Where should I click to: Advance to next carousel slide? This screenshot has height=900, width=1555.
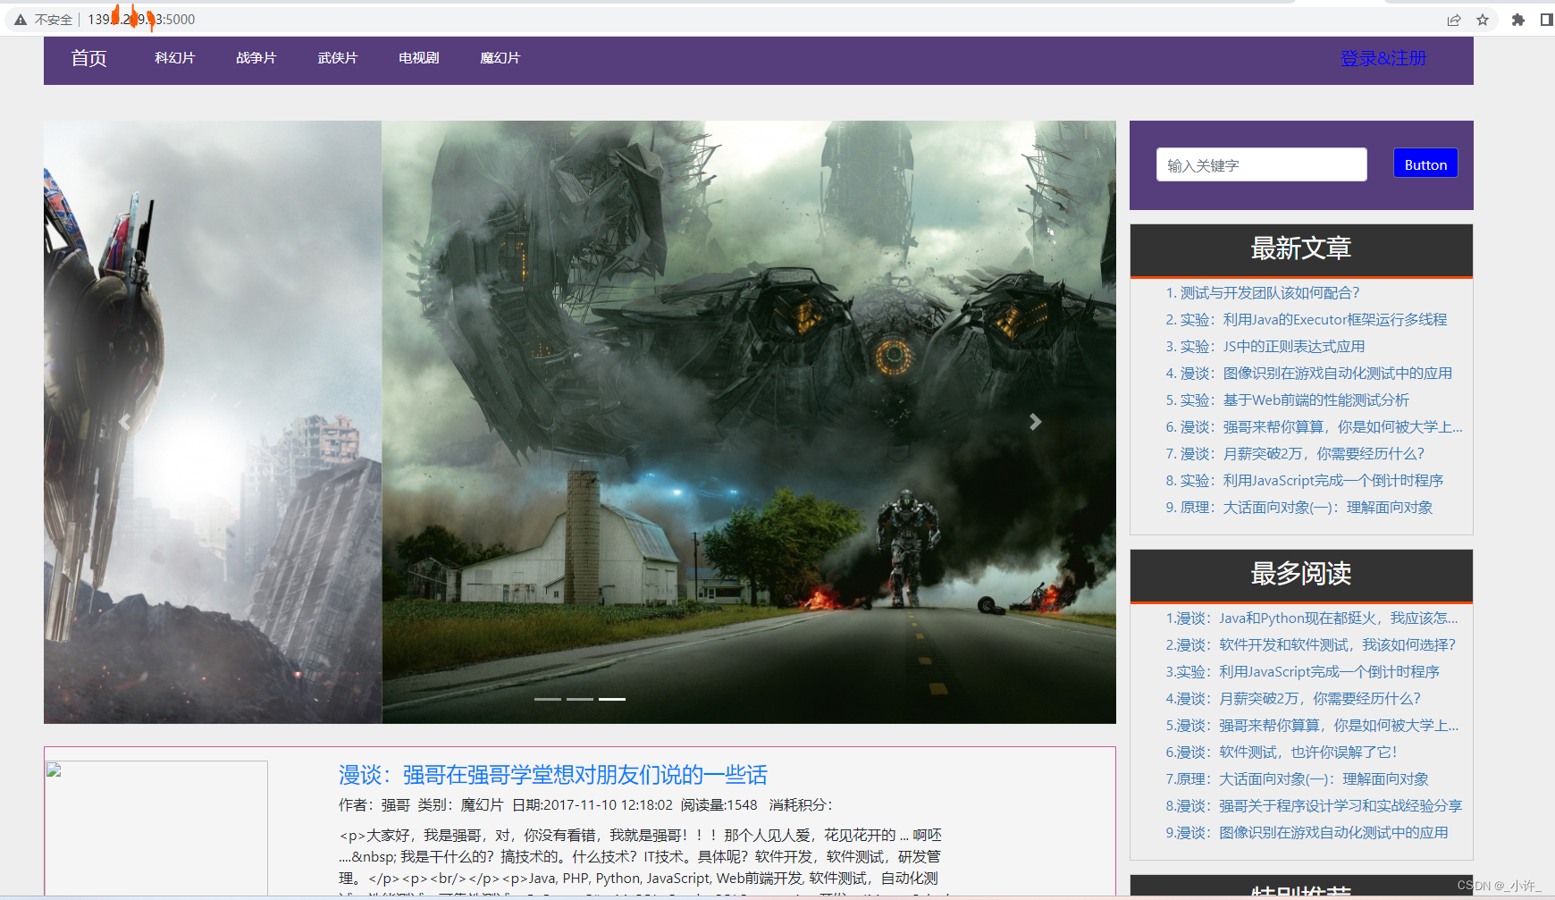pos(1035,422)
